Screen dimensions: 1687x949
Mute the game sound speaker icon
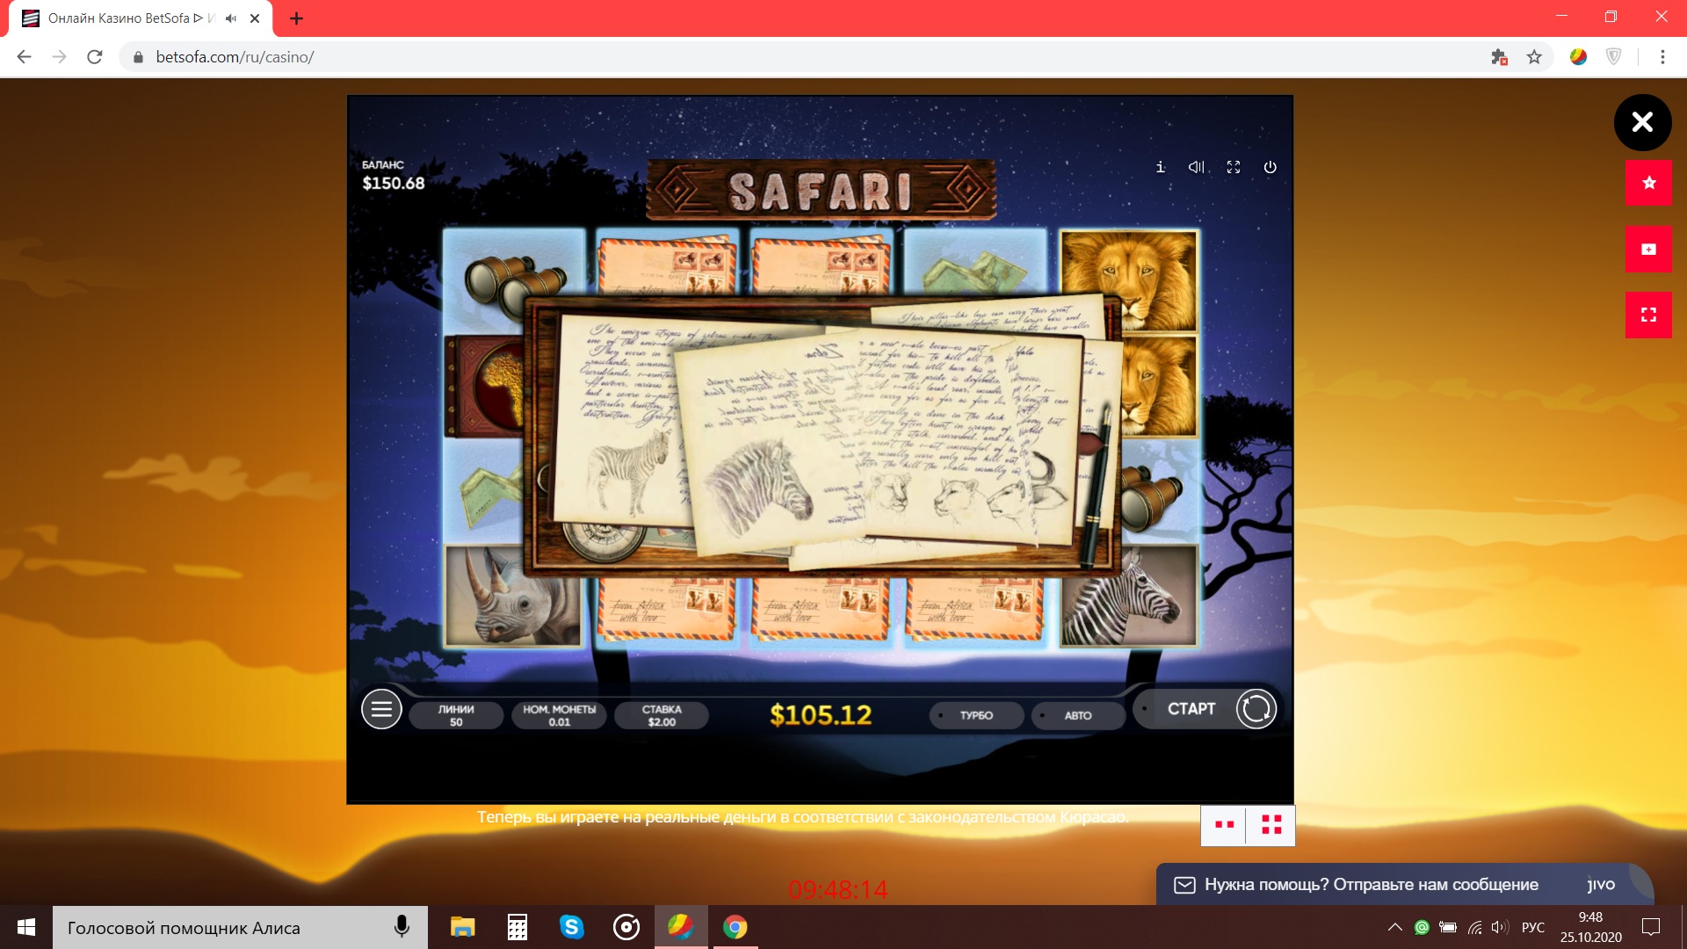pyautogui.click(x=1196, y=167)
